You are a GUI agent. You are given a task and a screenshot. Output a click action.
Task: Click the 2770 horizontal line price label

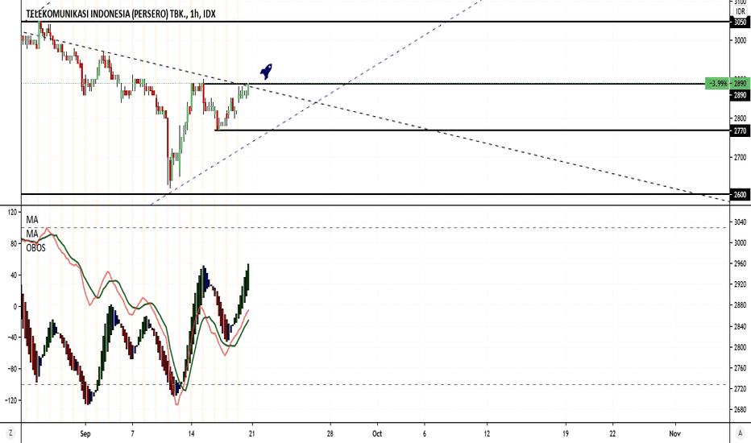point(740,130)
